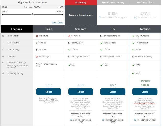View flight Details link
The image size is (163, 128).
tap(61, 23)
